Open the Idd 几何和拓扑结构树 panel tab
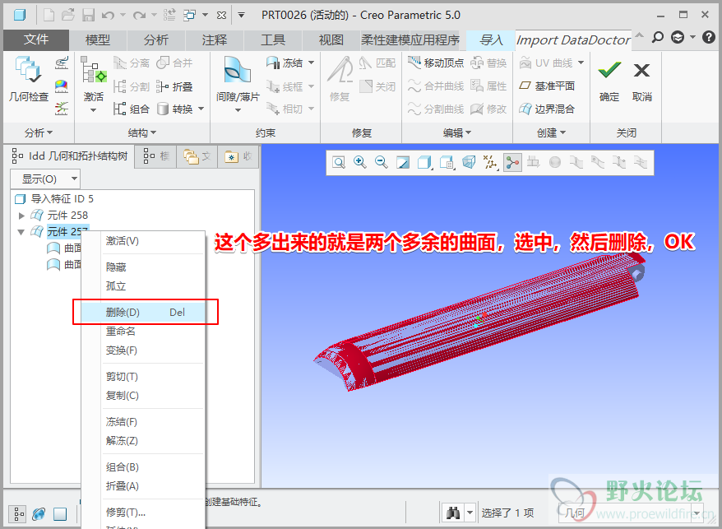This screenshot has width=722, height=529. click(70, 155)
